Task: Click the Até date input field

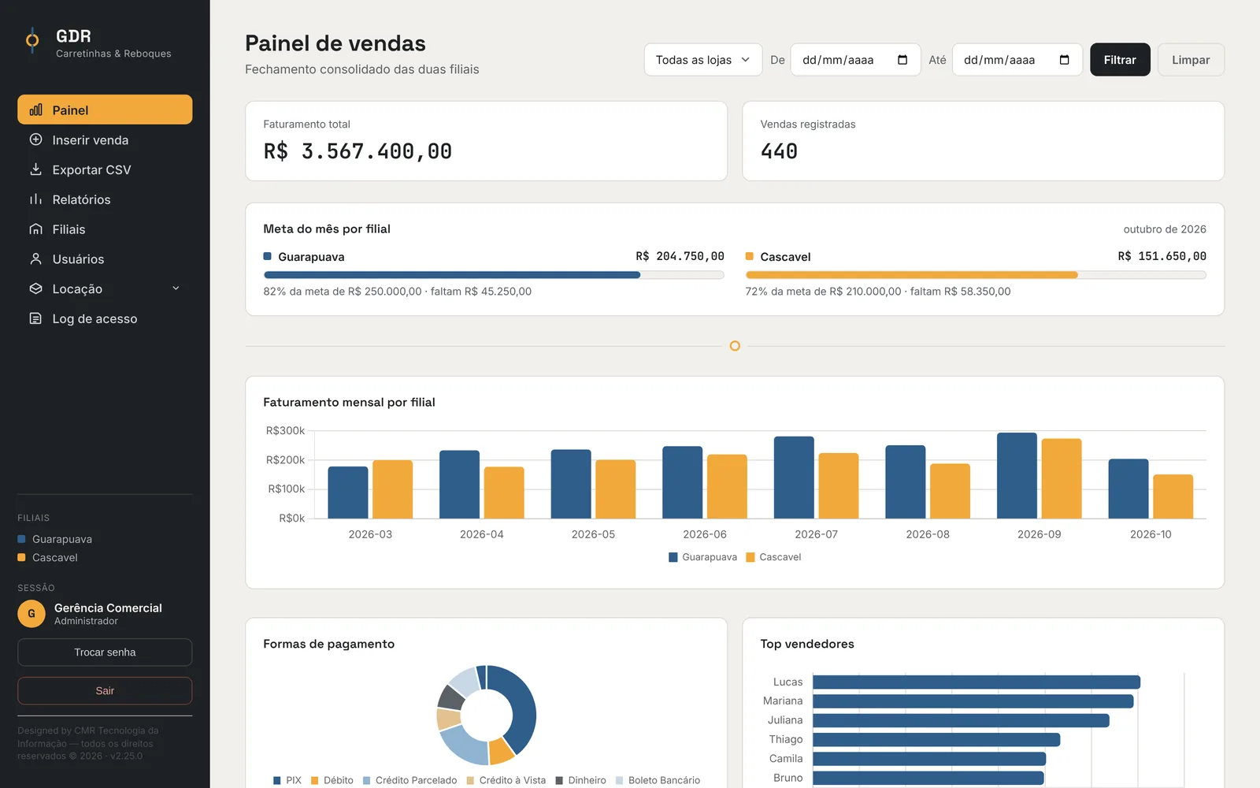Action: pos(1017,60)
